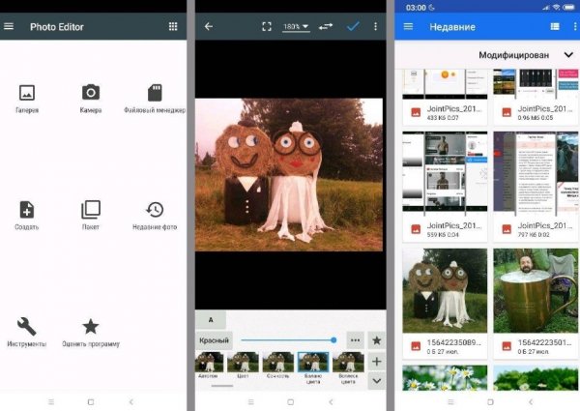Tap the Оценить программу star
580x411 pixels.
pos(91,332)
